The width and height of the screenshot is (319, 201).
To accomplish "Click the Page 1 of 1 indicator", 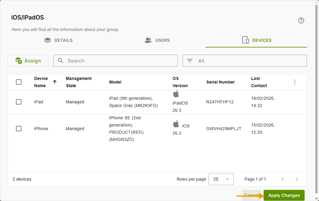I will (x=255, y=179).
